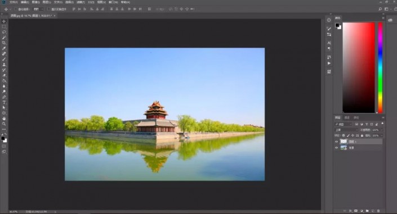Screen dimensions: 397x214
Task: Select the Path Selection tool
Action: click(4, 108)
